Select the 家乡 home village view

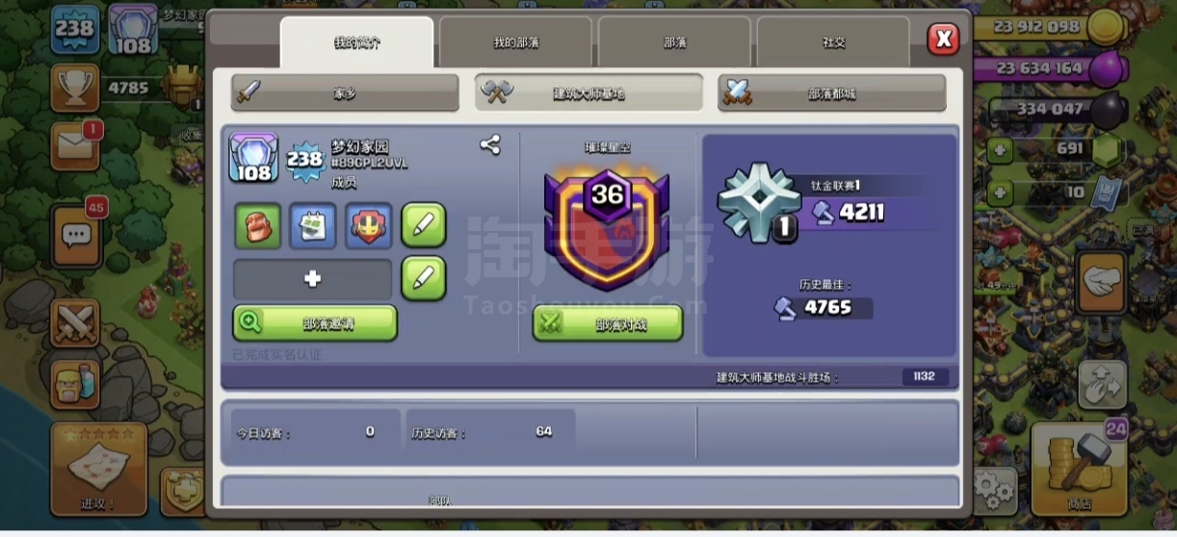345,93
